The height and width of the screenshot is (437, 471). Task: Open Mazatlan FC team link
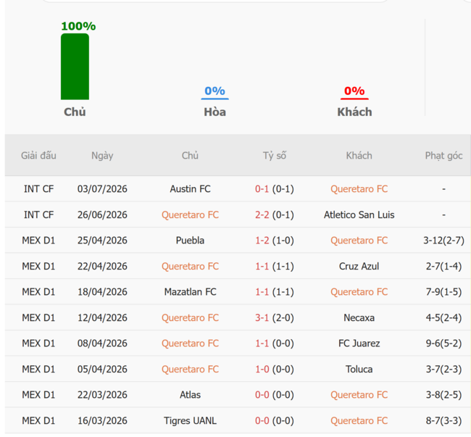pyautogui.click(x=190, y=292)
